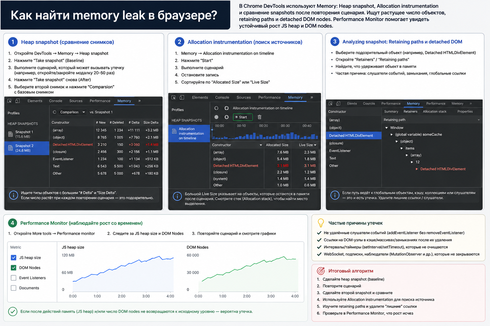This screenshot has width=490, height=326.
Task: Click the trash clear profiles icon
Action: [x=259, y=117]
